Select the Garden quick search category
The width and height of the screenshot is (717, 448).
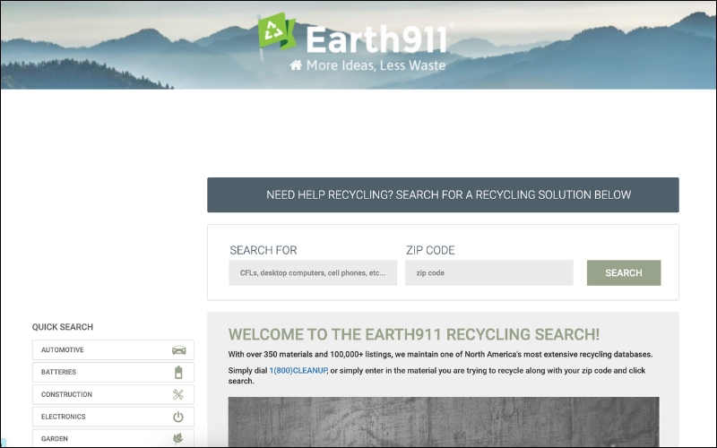(x=113, y=438)
